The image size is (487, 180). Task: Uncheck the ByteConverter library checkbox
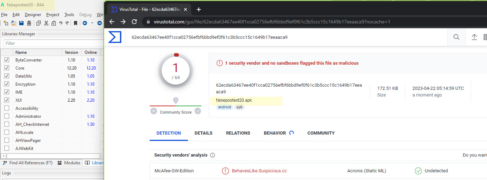[7, 60]
